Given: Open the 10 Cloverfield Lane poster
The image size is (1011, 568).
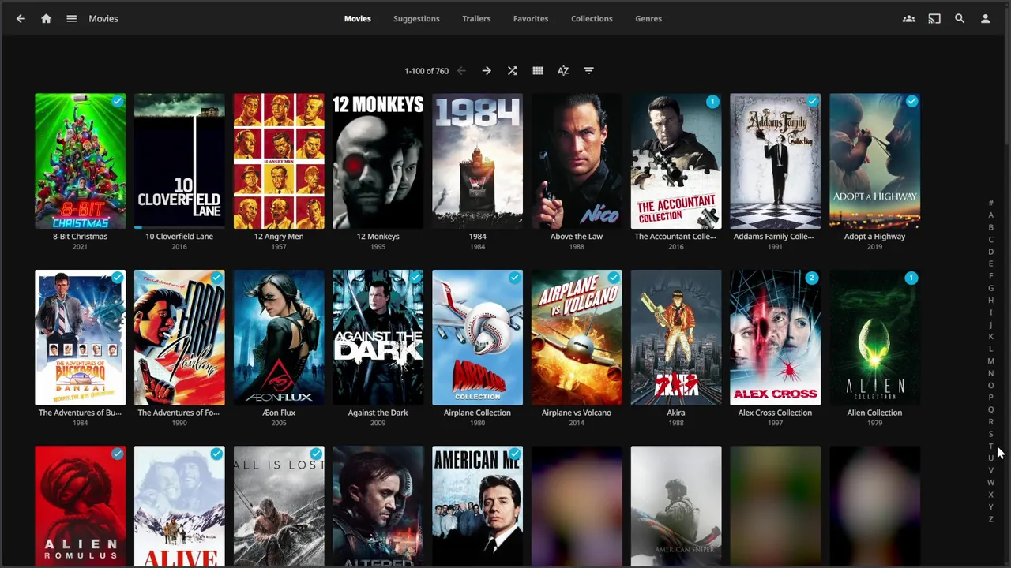Looking at the screenshot, I should pyautogui.click(x=179, y=161).
